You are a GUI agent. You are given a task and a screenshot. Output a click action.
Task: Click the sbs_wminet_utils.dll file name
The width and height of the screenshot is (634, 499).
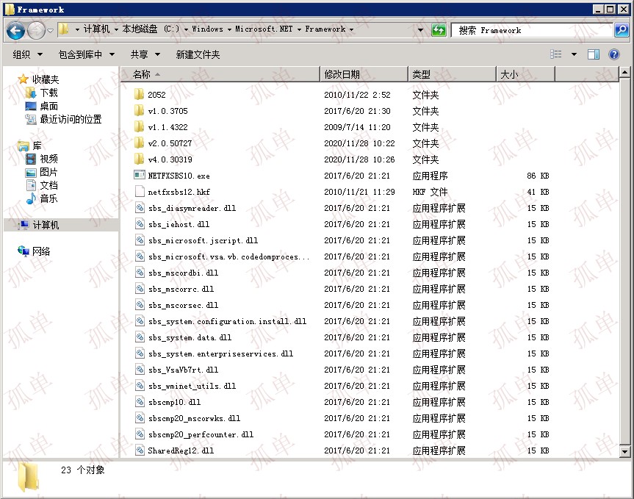(x=192, y=386)
